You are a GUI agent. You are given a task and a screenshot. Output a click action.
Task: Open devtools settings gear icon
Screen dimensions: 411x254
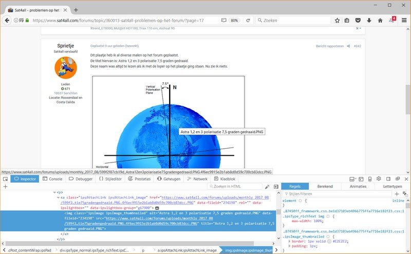(x=379, y=179)
